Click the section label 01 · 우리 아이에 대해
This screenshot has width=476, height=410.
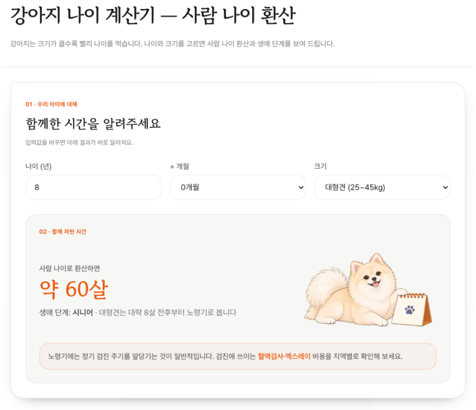pyautogui.click(x=51, y=104)
